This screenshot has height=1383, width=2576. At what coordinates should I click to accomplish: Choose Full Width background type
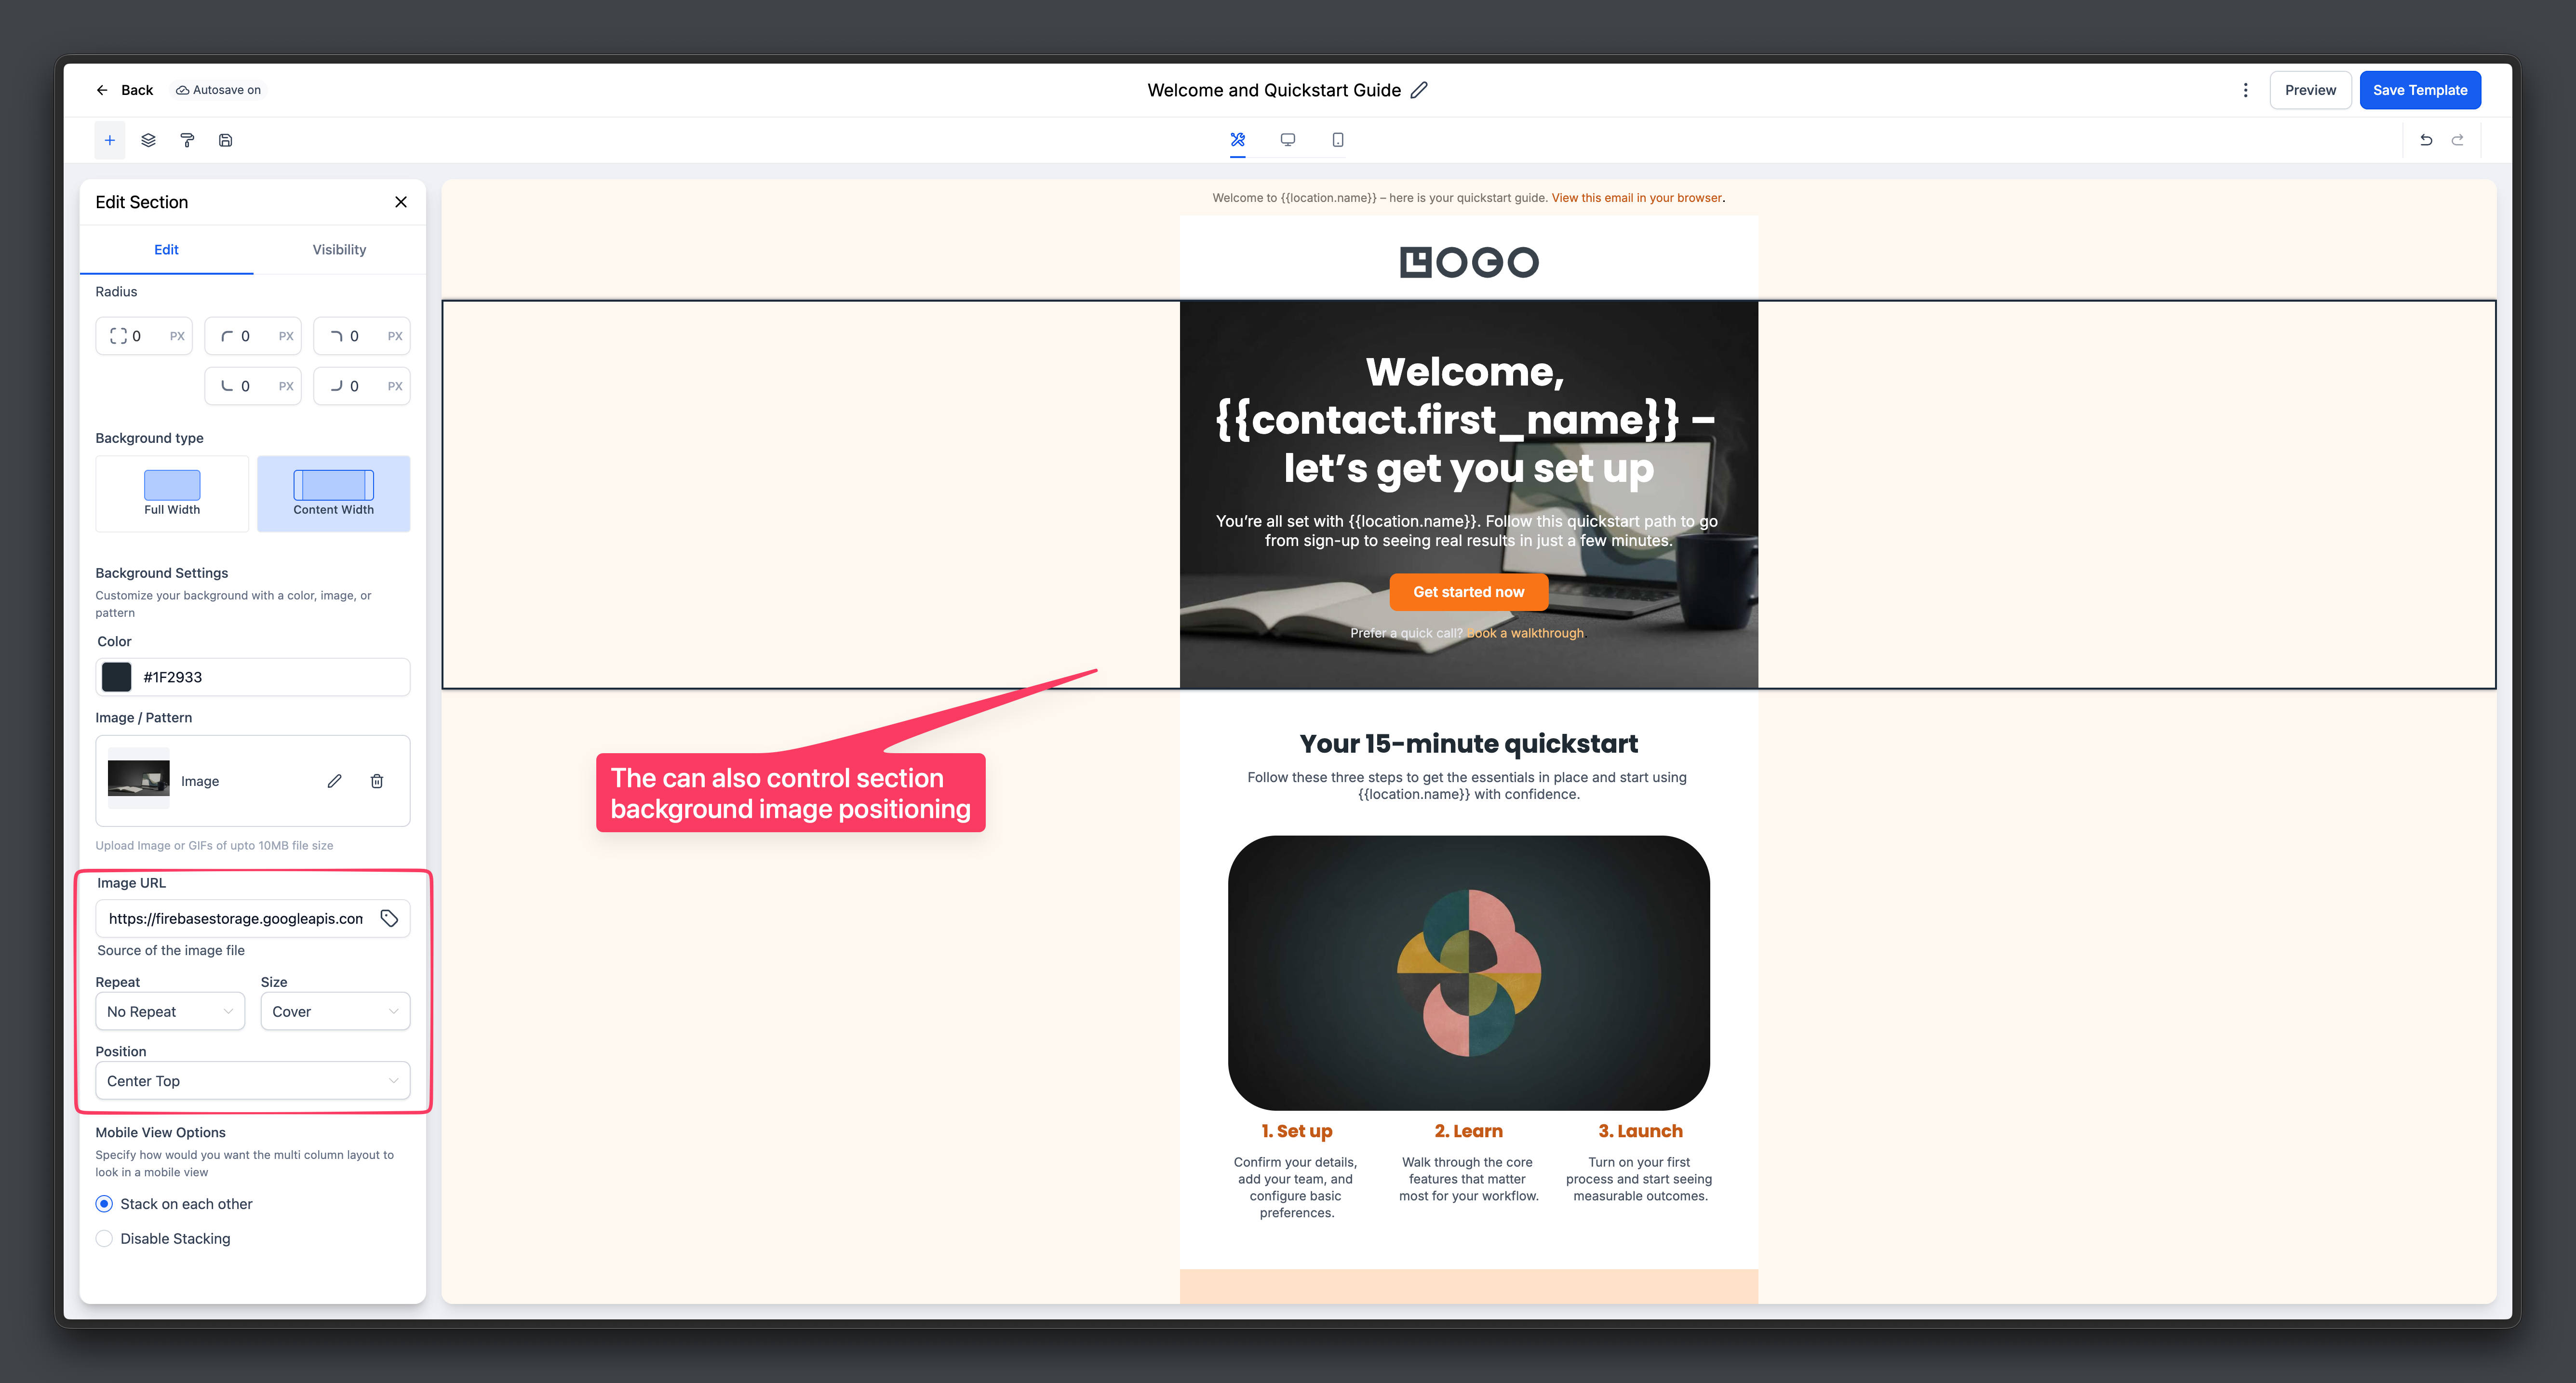172,494
